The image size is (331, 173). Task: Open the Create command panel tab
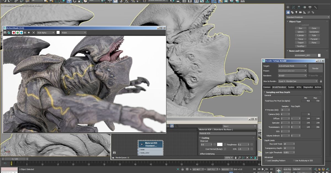[x=288, y=7]
